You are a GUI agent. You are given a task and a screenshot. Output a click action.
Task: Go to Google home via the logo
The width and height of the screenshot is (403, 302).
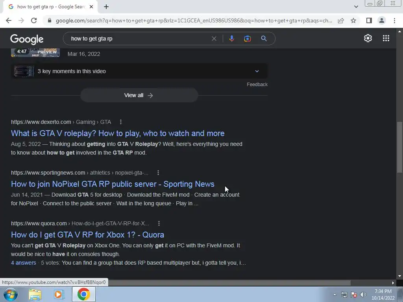coord(27,39)
